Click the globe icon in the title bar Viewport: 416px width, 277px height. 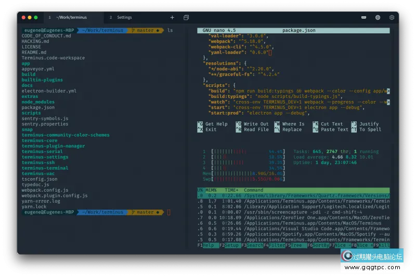point(378,17)
